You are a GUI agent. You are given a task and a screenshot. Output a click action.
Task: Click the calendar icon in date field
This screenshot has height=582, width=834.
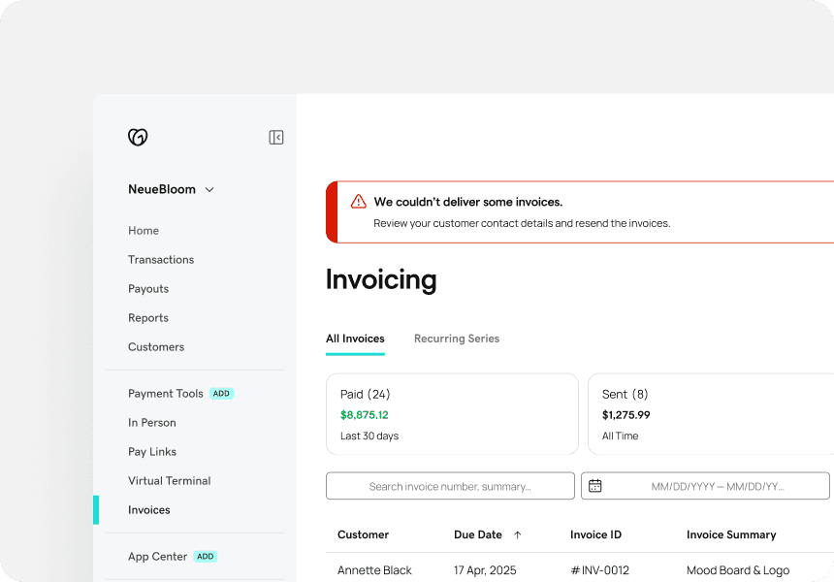595,486
